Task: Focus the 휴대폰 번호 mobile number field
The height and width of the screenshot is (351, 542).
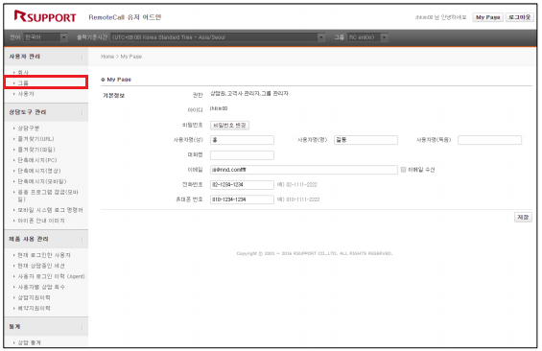Action: click(242, 199)
